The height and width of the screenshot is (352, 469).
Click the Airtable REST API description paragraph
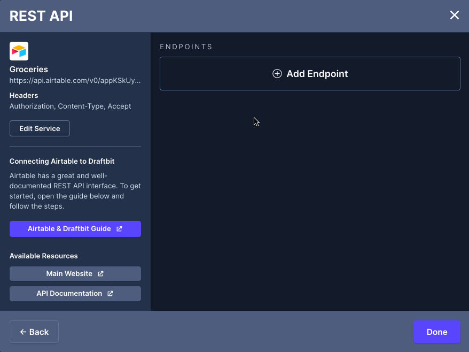pos(75,191)
